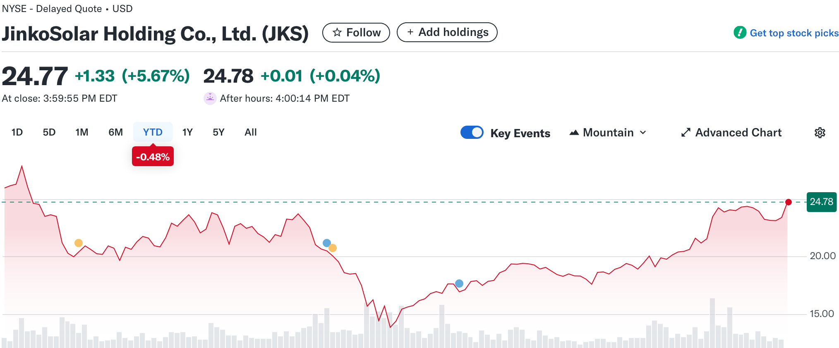Screen dimensions: 839x348
Task: Open the Get top stock picks link
Action: click(x=794, y=33)
